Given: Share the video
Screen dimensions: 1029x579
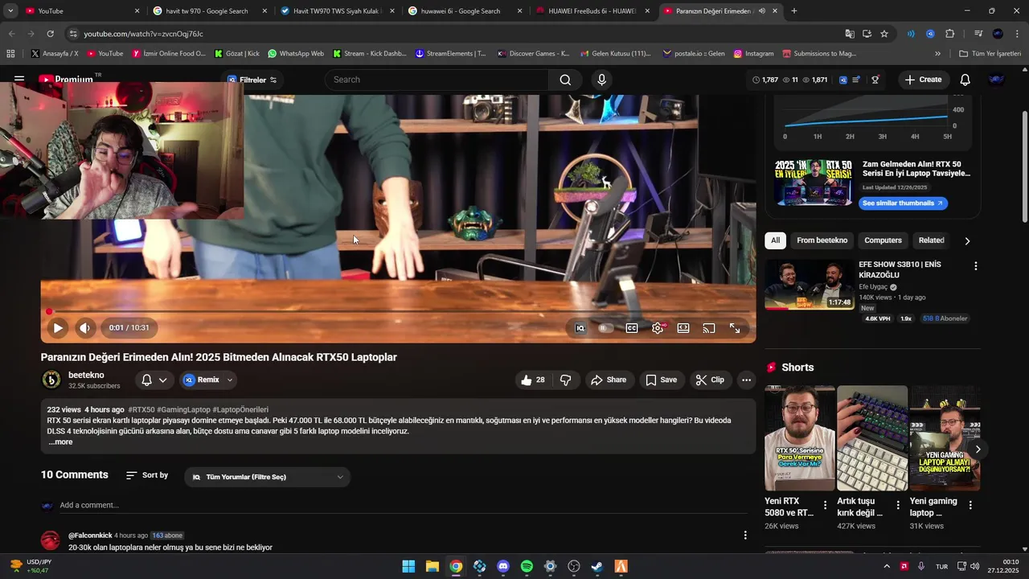Looking at the screenshot, I should coord(609,380).
